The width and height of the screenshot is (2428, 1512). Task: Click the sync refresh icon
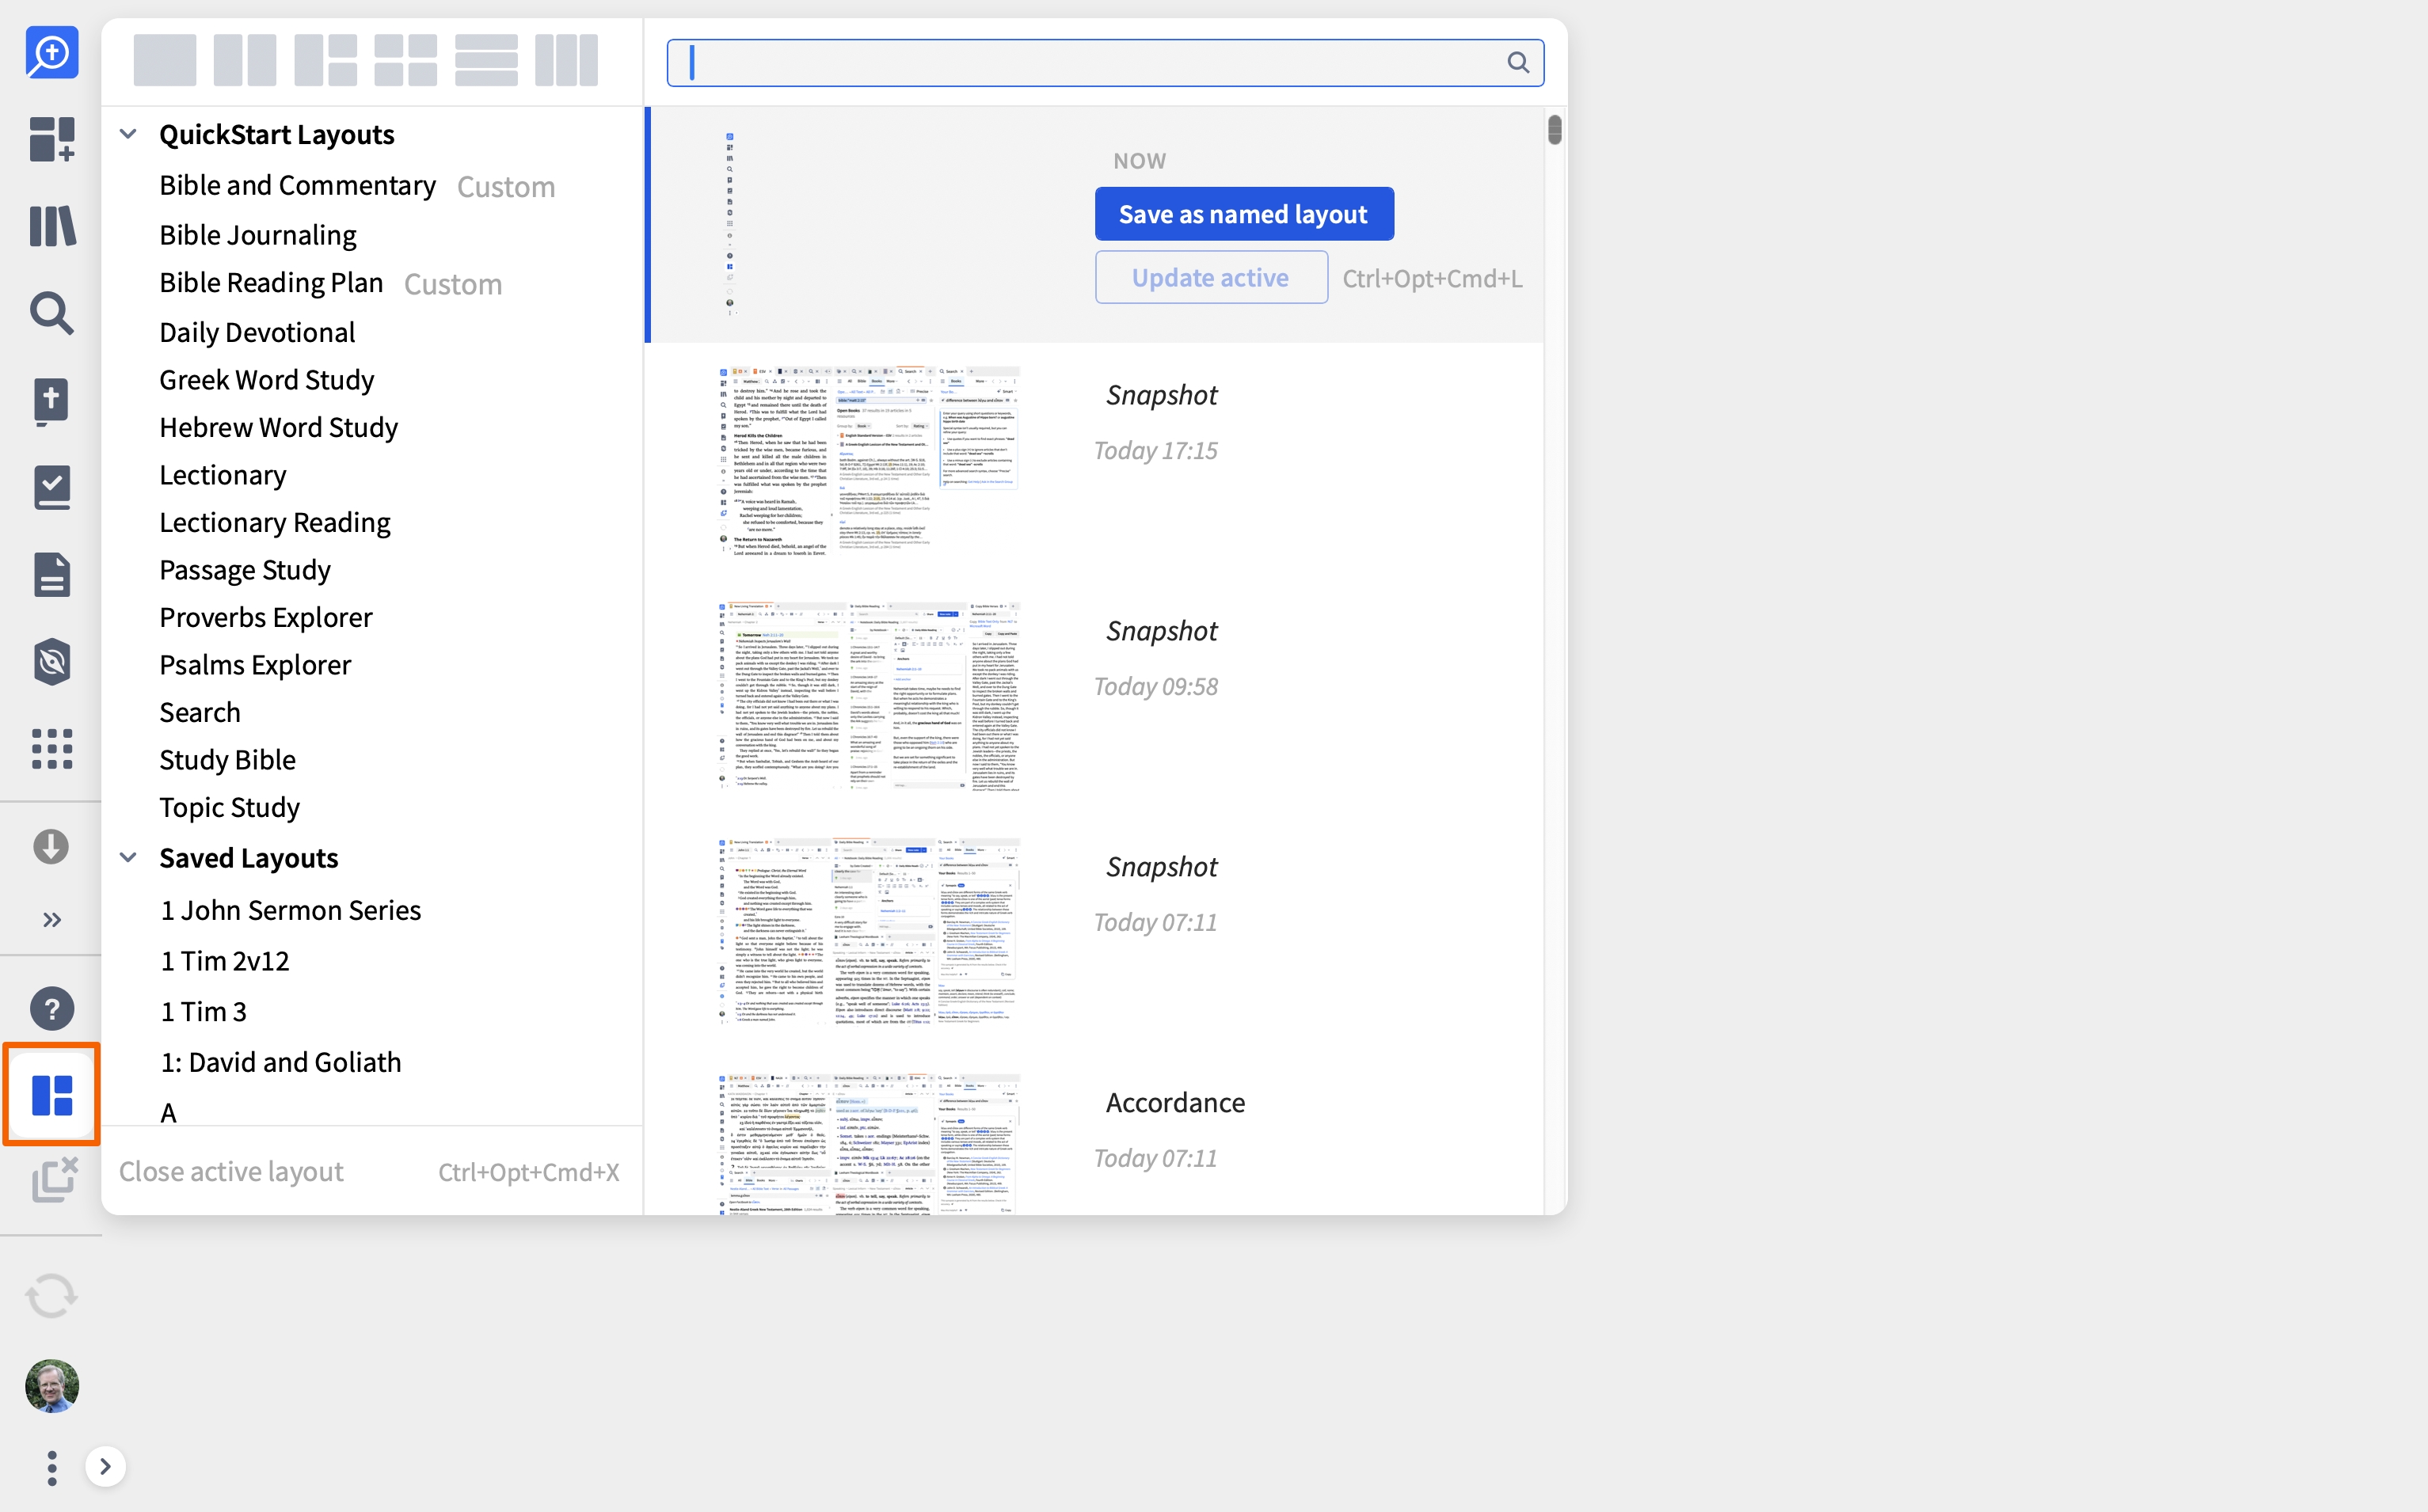(51, 1296)
